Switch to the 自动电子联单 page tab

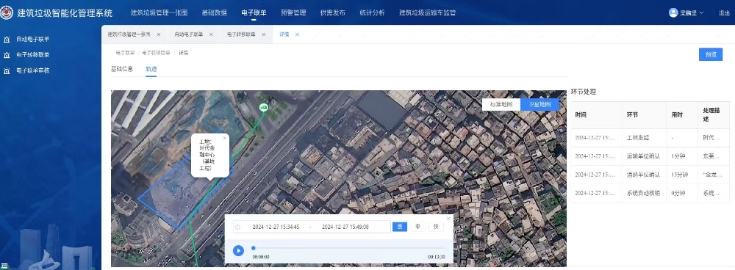[188, 34]
